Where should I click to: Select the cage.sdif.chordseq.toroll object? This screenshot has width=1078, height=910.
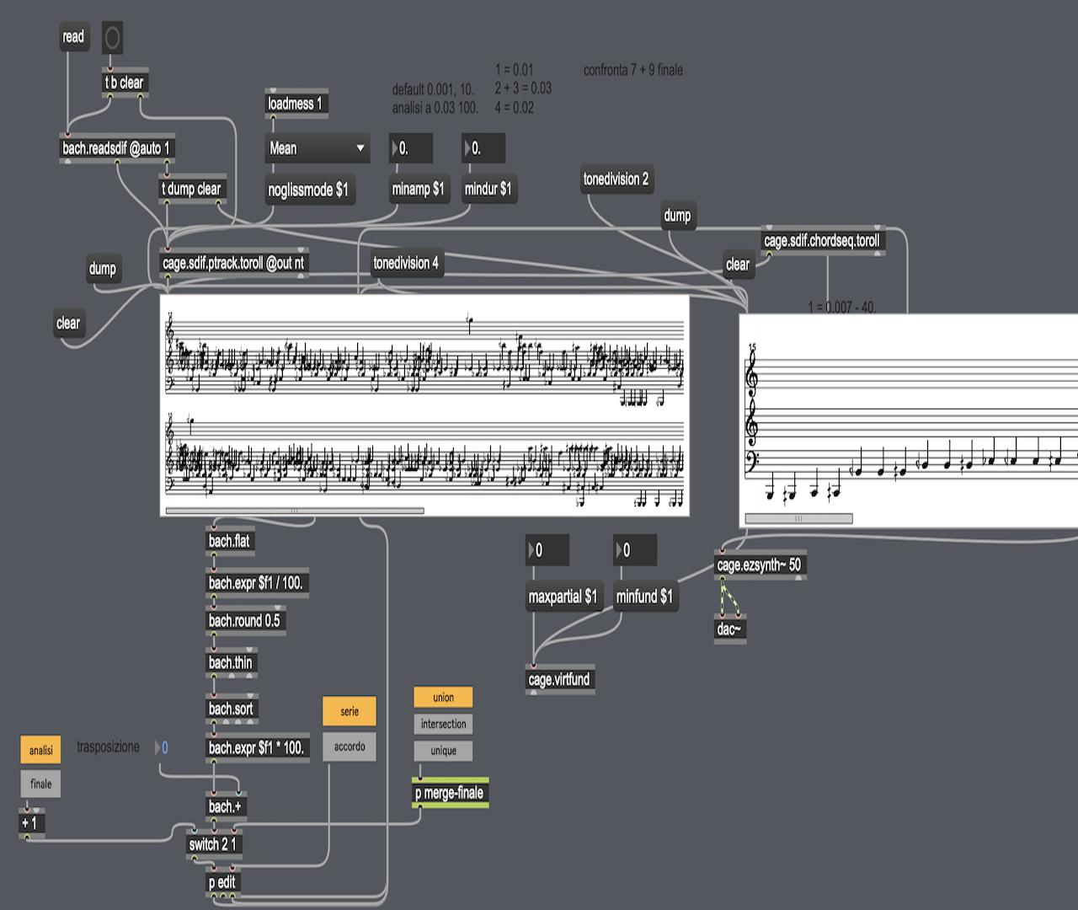click(x=821, y=241)
